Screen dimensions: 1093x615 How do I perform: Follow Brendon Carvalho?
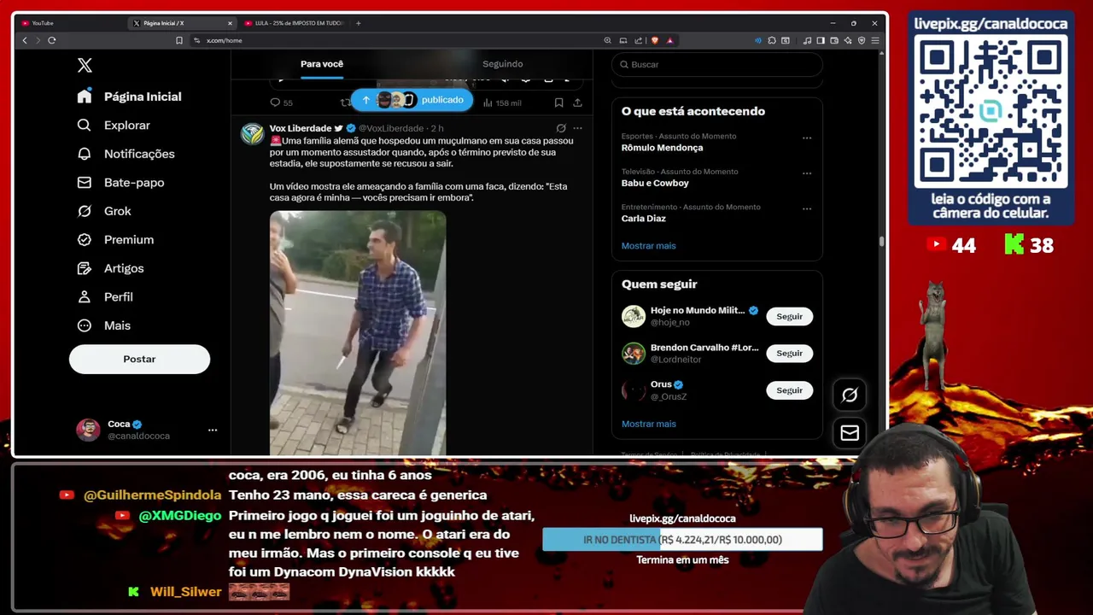tap(789, 353)
